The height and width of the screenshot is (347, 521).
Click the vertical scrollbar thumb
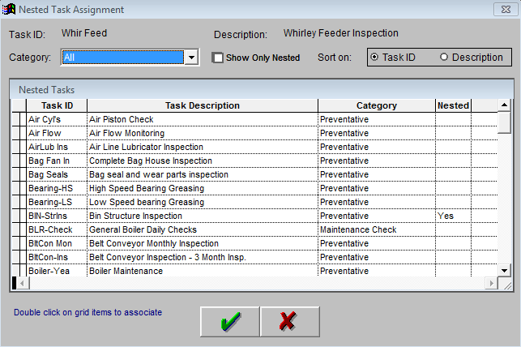[x=504, y=122]
